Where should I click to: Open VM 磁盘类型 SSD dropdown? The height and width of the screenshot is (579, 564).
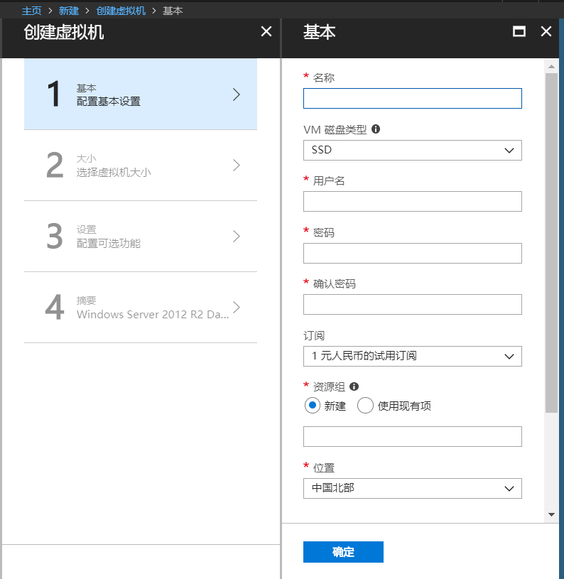pyautogui.click(x=412, y=150)
